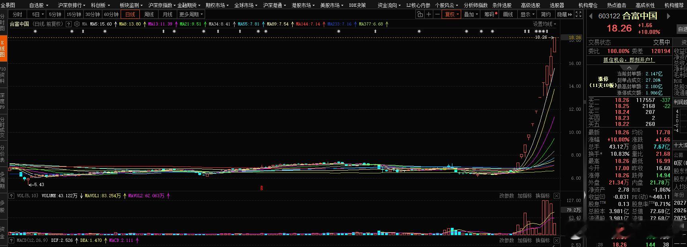Open 复权 adjustment dropdown
687x247 pixels.
(x=452, y=14)
